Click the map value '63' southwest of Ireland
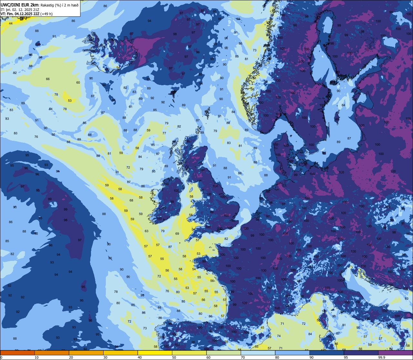 point(146,231)
